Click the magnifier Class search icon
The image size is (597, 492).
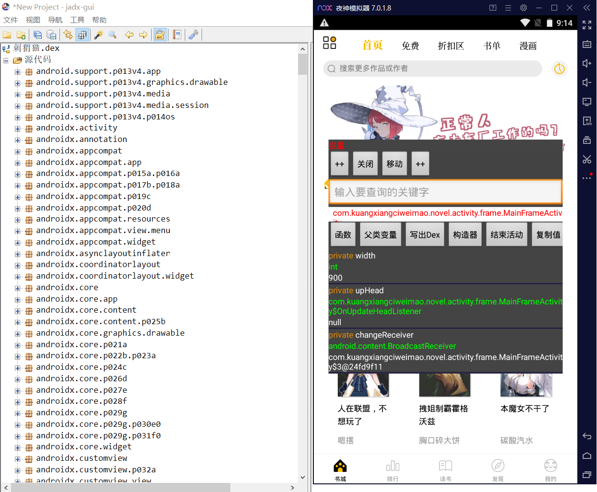click(112, 35)
